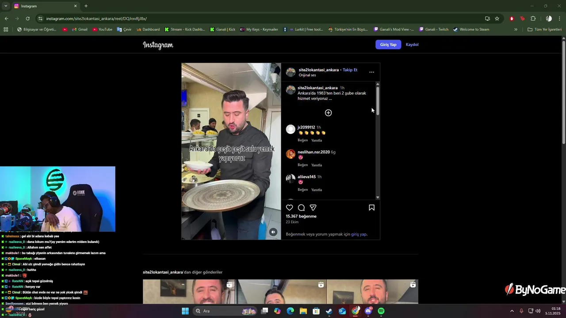The width and height of the screenshot is (566, 318).
Task: Open the post's three-dot options menu
Action: [371, 72]
